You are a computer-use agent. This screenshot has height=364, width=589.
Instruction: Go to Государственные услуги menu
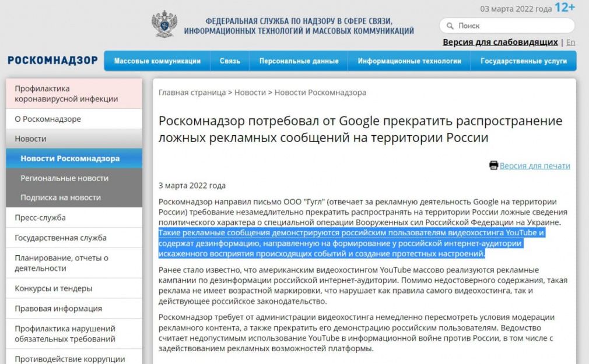point(523,61)
